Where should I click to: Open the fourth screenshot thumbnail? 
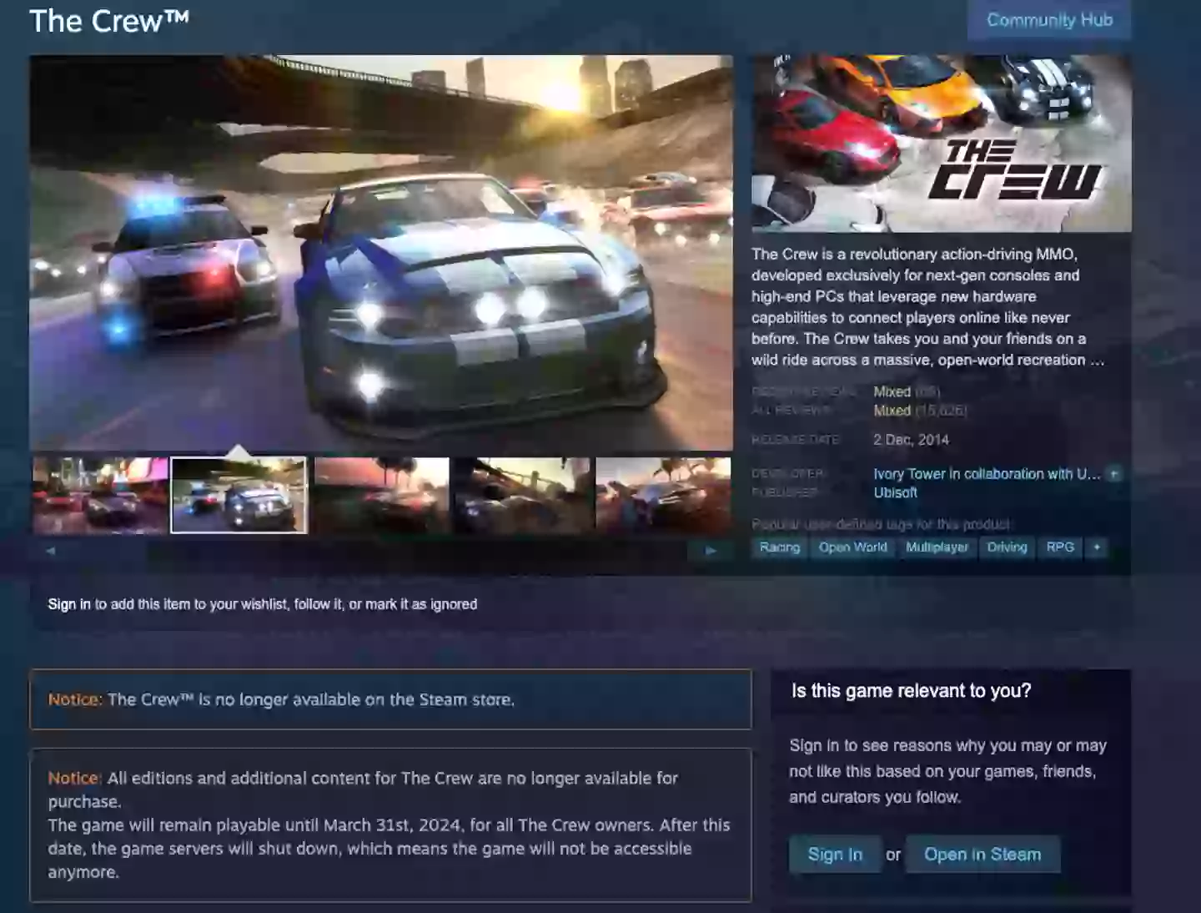click(522, 495)
